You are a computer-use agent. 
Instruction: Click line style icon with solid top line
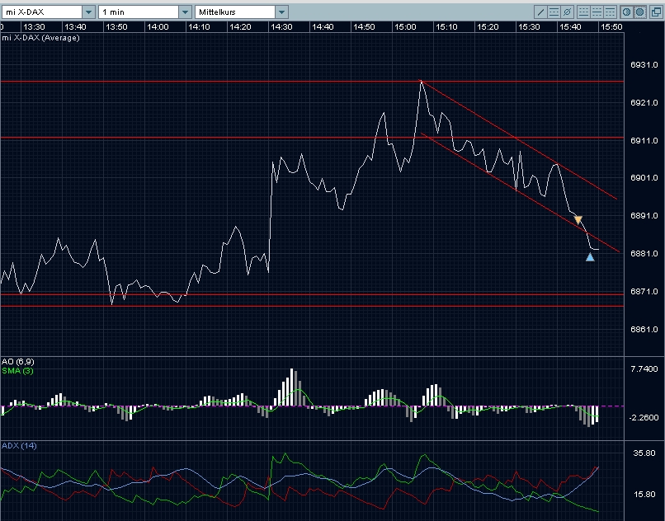(608, 12)
